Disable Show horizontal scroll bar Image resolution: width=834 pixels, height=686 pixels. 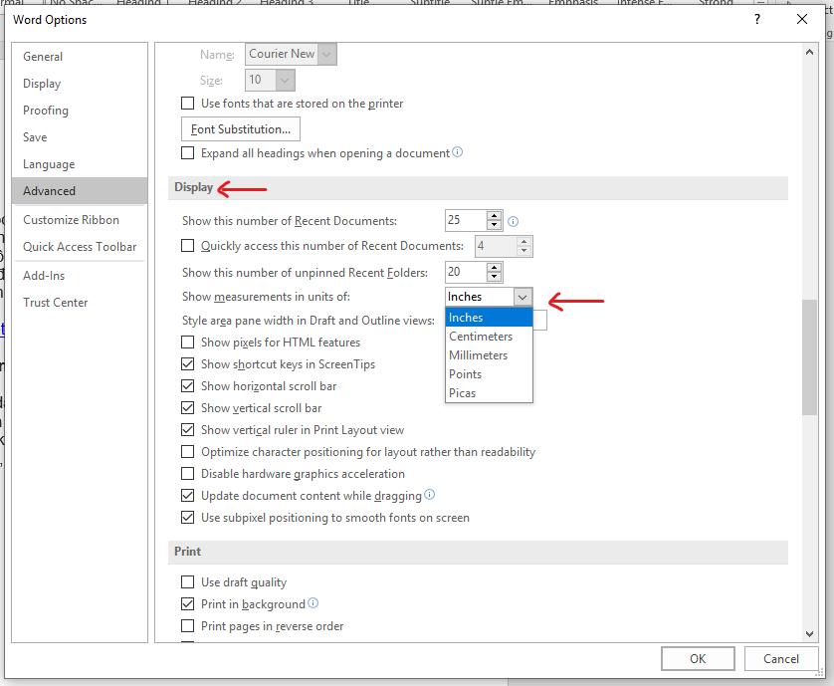click(x=186, y=385)
